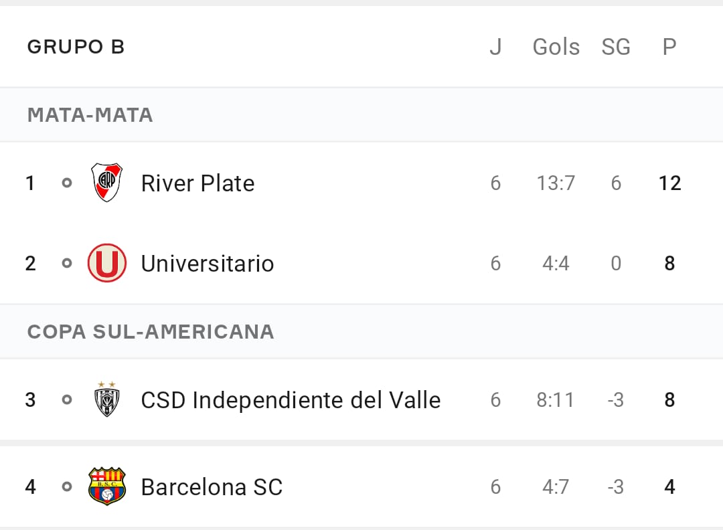
Task: Click the SG column header
Action: tap(616, 47)
